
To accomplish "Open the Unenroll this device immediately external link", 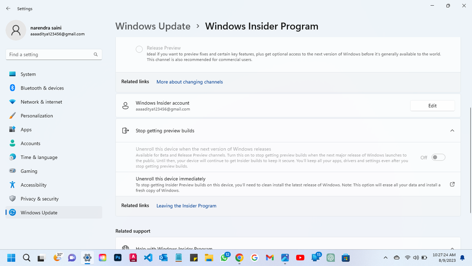I will pyautogui.click(x=452, y=184).
